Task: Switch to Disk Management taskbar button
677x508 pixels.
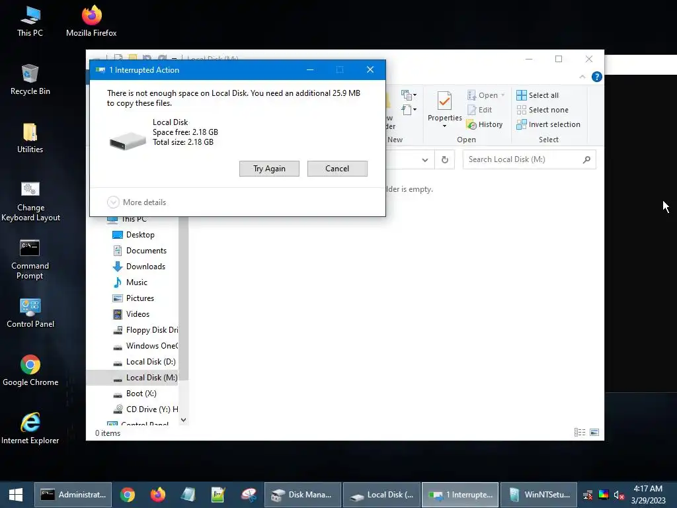Action: pos(303,495)
